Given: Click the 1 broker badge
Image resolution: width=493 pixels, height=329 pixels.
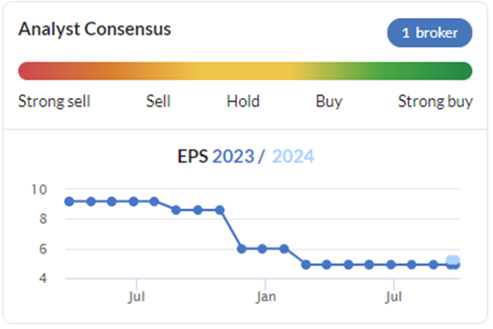Looking at the screenshot, I should coord(429,33).
